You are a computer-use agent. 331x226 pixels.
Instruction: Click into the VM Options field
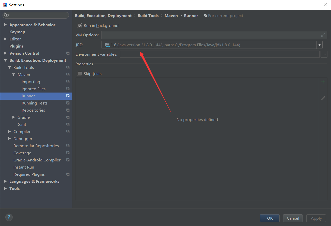coord(214,35)
